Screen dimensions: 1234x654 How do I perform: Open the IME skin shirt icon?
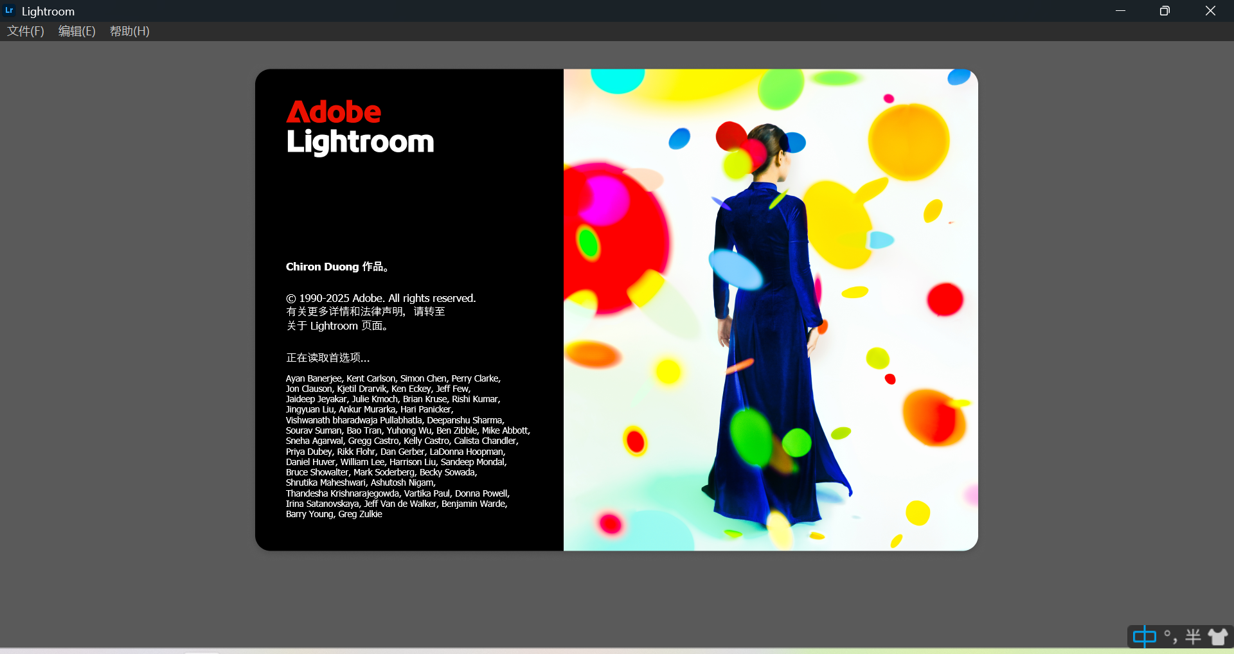[x=1218, y=637]
